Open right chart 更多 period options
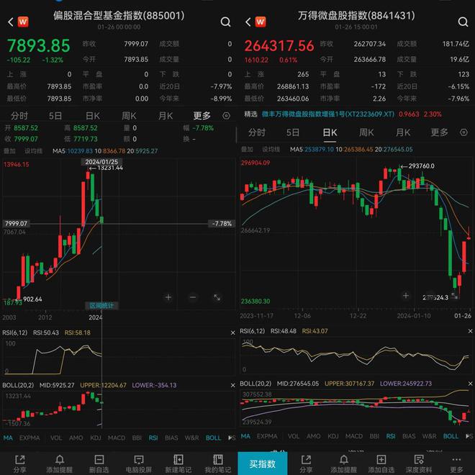This screenshot has height=475, width=475. 440,132
